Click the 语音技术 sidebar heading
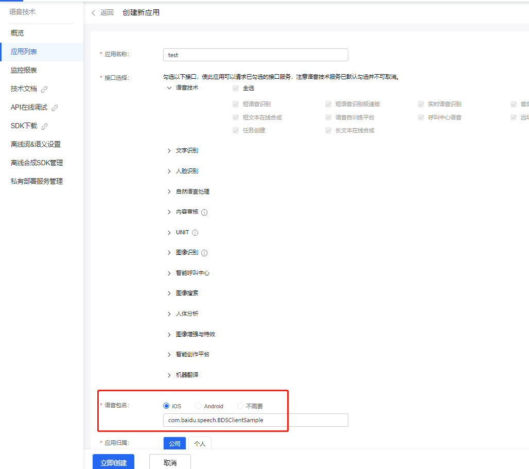This screenshot has height=469, width=529. coord(22,12)
